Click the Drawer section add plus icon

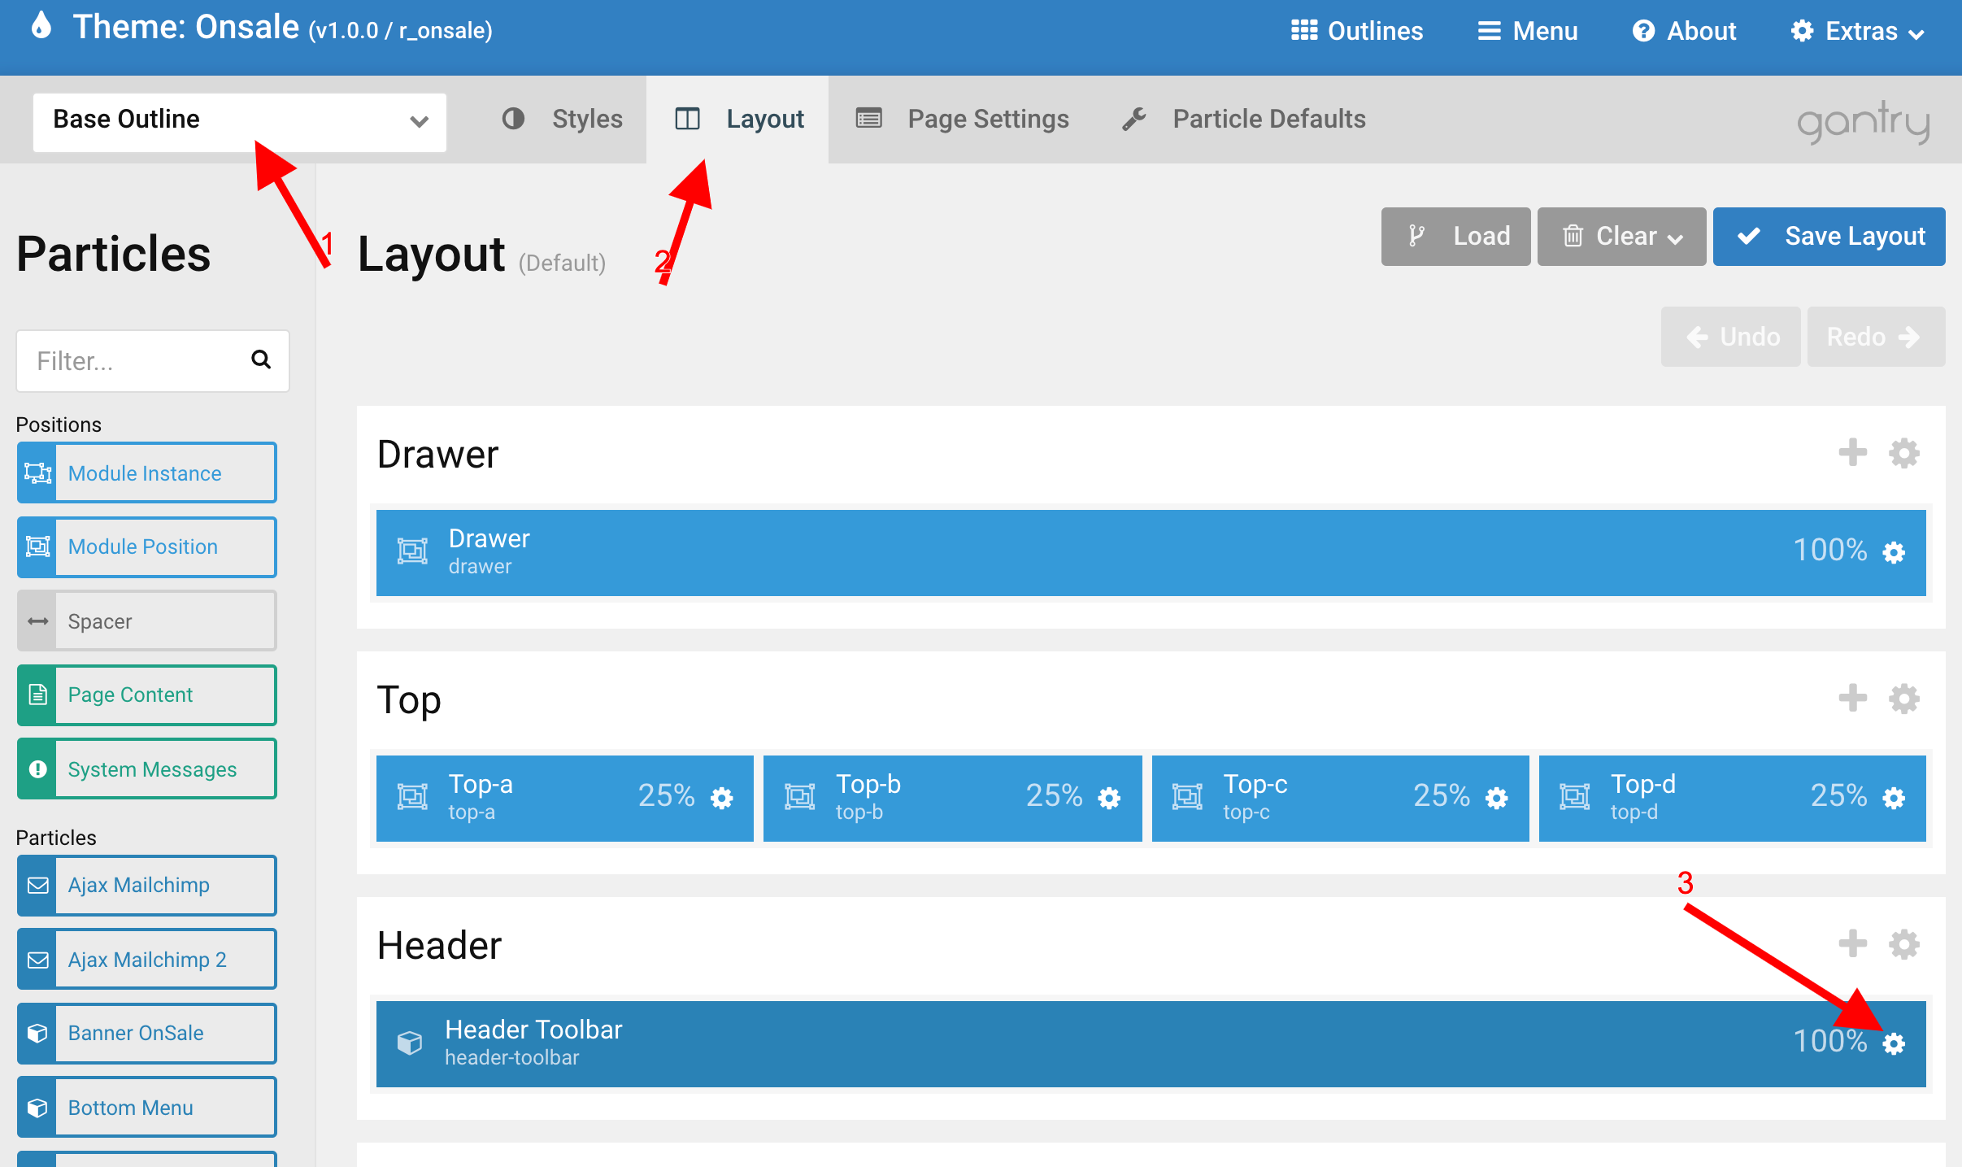1852,453
